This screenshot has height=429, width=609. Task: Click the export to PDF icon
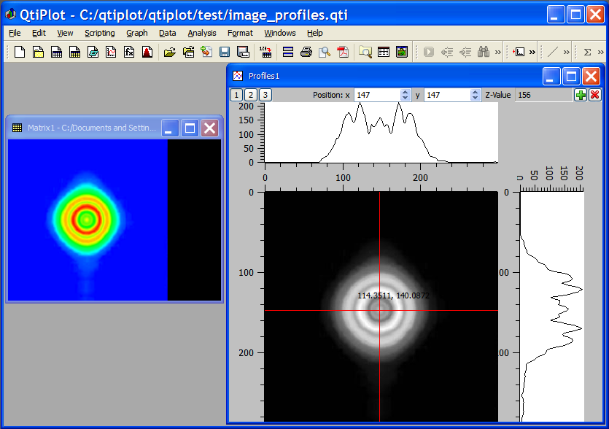pyautogui.click(x=343, y=52)
